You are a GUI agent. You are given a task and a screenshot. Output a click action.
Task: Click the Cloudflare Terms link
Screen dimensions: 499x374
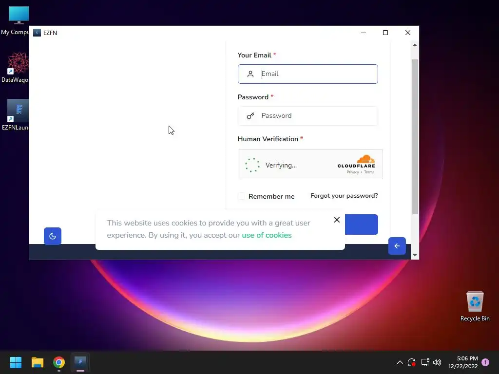[369, 172]
